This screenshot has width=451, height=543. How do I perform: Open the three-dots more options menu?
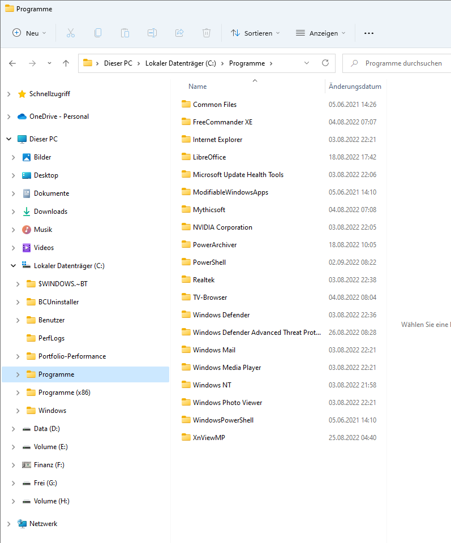369,33
